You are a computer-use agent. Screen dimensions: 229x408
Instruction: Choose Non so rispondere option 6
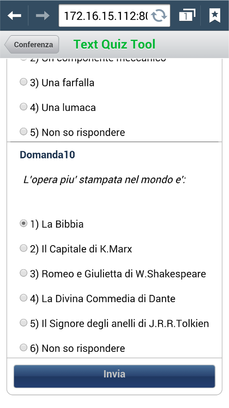tap(24, 348)
